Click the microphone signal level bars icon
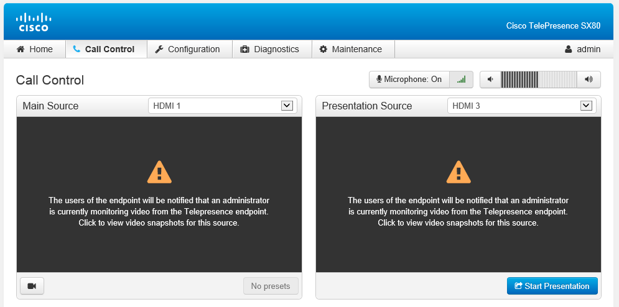Viewport: 619px width, 307px height. pyautogui.click(x=461, y=80)
